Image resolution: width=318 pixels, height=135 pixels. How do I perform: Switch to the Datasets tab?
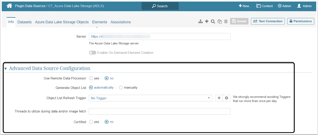click(25, 22)
